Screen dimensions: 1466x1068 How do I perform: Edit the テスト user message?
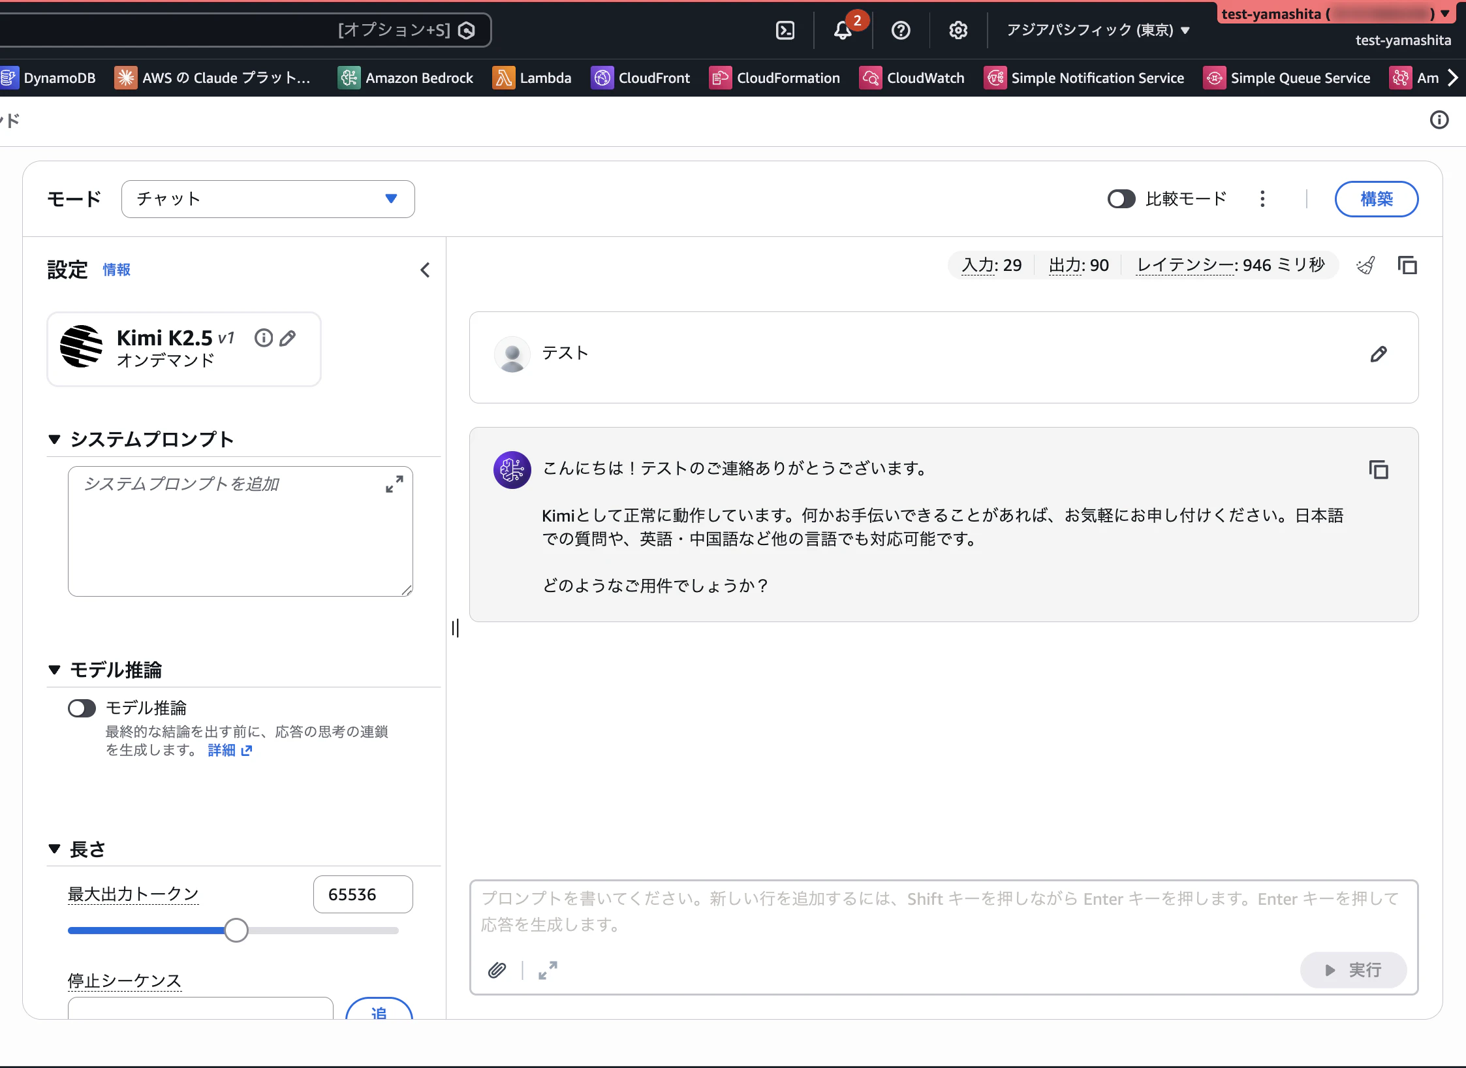(x=1378, y=354)
